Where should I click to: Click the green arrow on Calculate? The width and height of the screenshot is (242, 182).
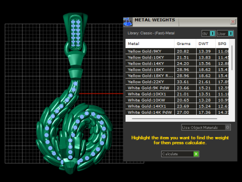(196, 154)
